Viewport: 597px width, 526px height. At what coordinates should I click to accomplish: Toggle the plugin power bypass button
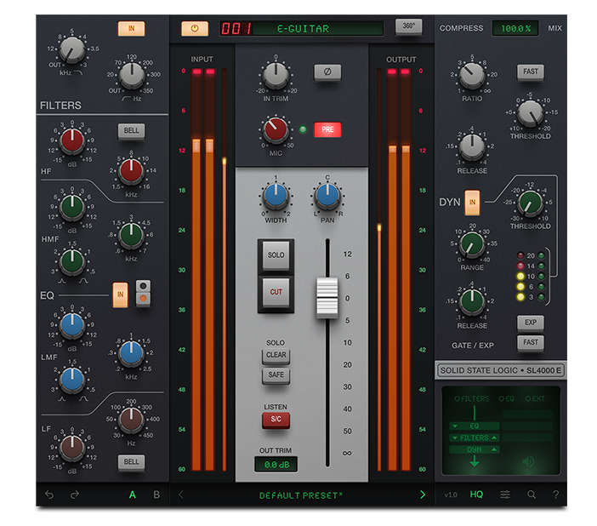(195, 29)
